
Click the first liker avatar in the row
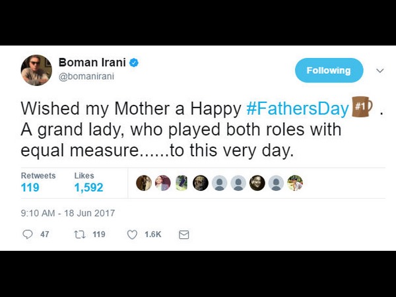[143, 183]
